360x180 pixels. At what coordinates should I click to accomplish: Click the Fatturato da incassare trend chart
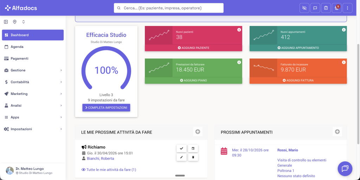coord(263,68)
